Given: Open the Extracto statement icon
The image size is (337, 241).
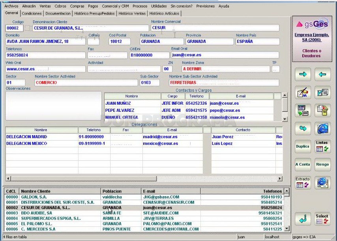Looking at the screenshot, I should point(303,182).
